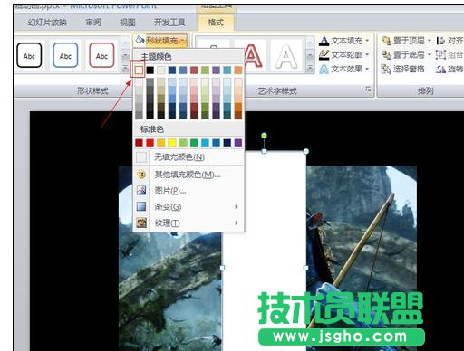The width and height of the screenshot is (464, 351).
Task: Select the black theme color swatch
Action: [x=150, y=71]
